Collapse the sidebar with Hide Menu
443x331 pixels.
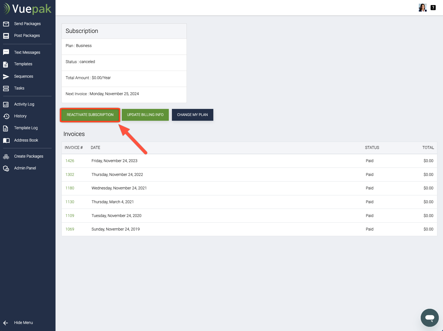[23, 323]
